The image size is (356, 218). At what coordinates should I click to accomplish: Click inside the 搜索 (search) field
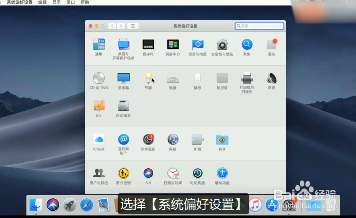pyautogui.click(x=259, y=26)
